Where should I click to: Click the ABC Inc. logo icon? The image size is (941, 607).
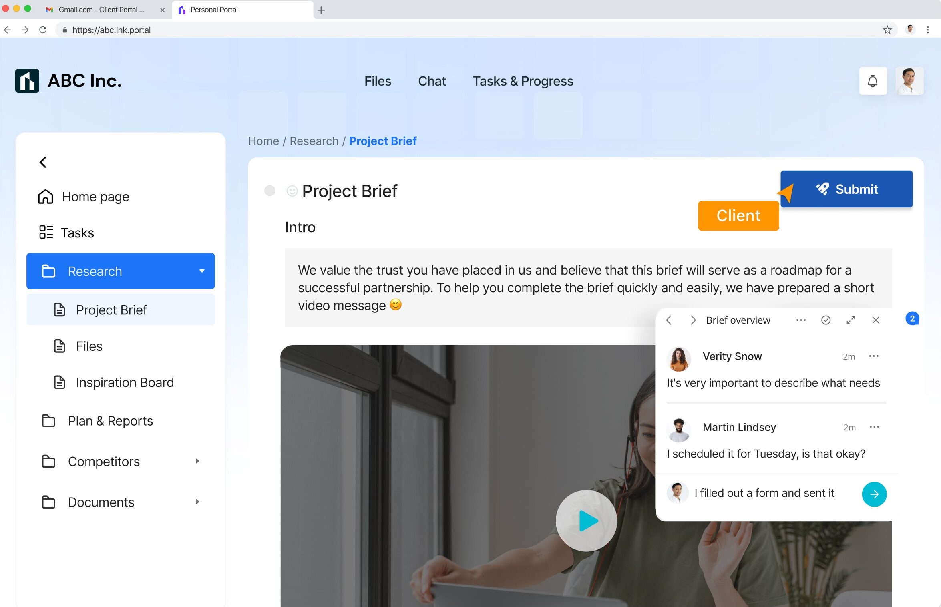(x=27, y=81)
